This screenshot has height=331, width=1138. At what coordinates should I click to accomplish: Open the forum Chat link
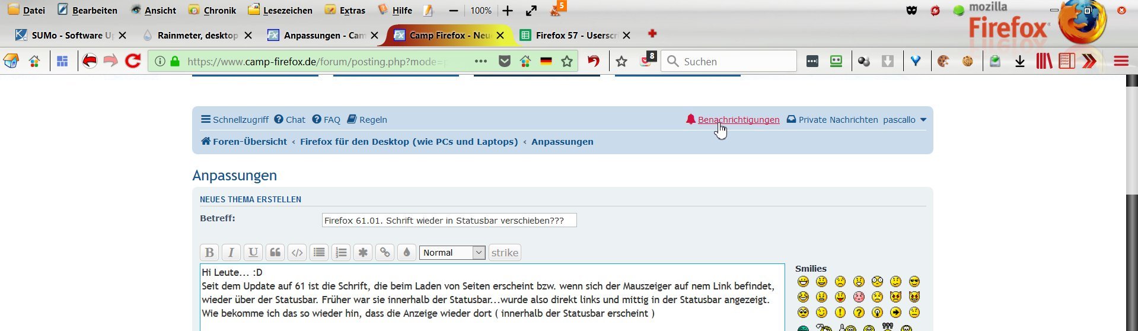[x=290, y=119]
